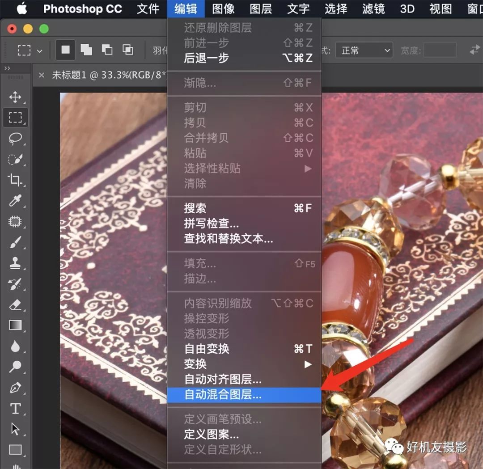Image resolution: width=483 pixels, height=469 pixels.
Task: Choose 定义图案... menu item
Action: pos(244,435)
